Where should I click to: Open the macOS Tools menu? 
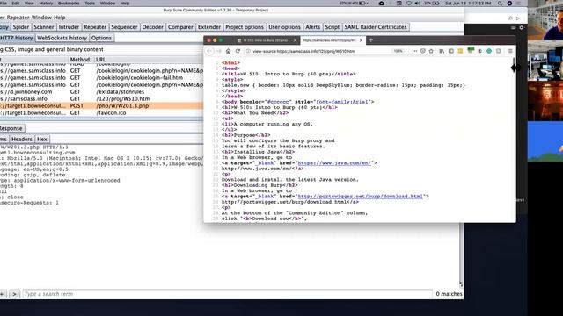tap(90, 4)
